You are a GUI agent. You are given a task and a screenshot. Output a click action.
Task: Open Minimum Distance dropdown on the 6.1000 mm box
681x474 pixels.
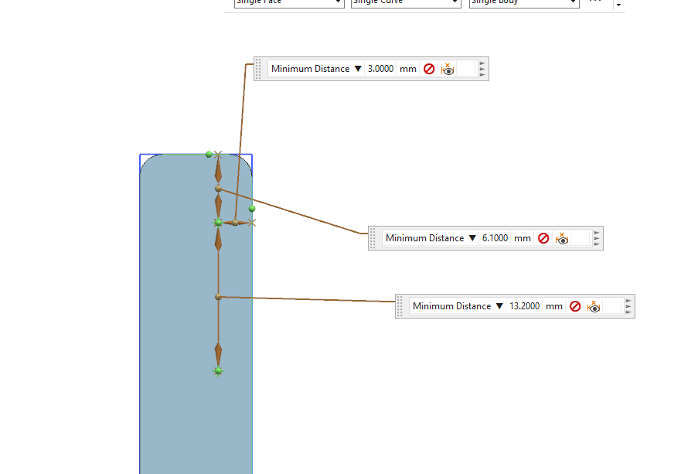click(x=472, y=238)
